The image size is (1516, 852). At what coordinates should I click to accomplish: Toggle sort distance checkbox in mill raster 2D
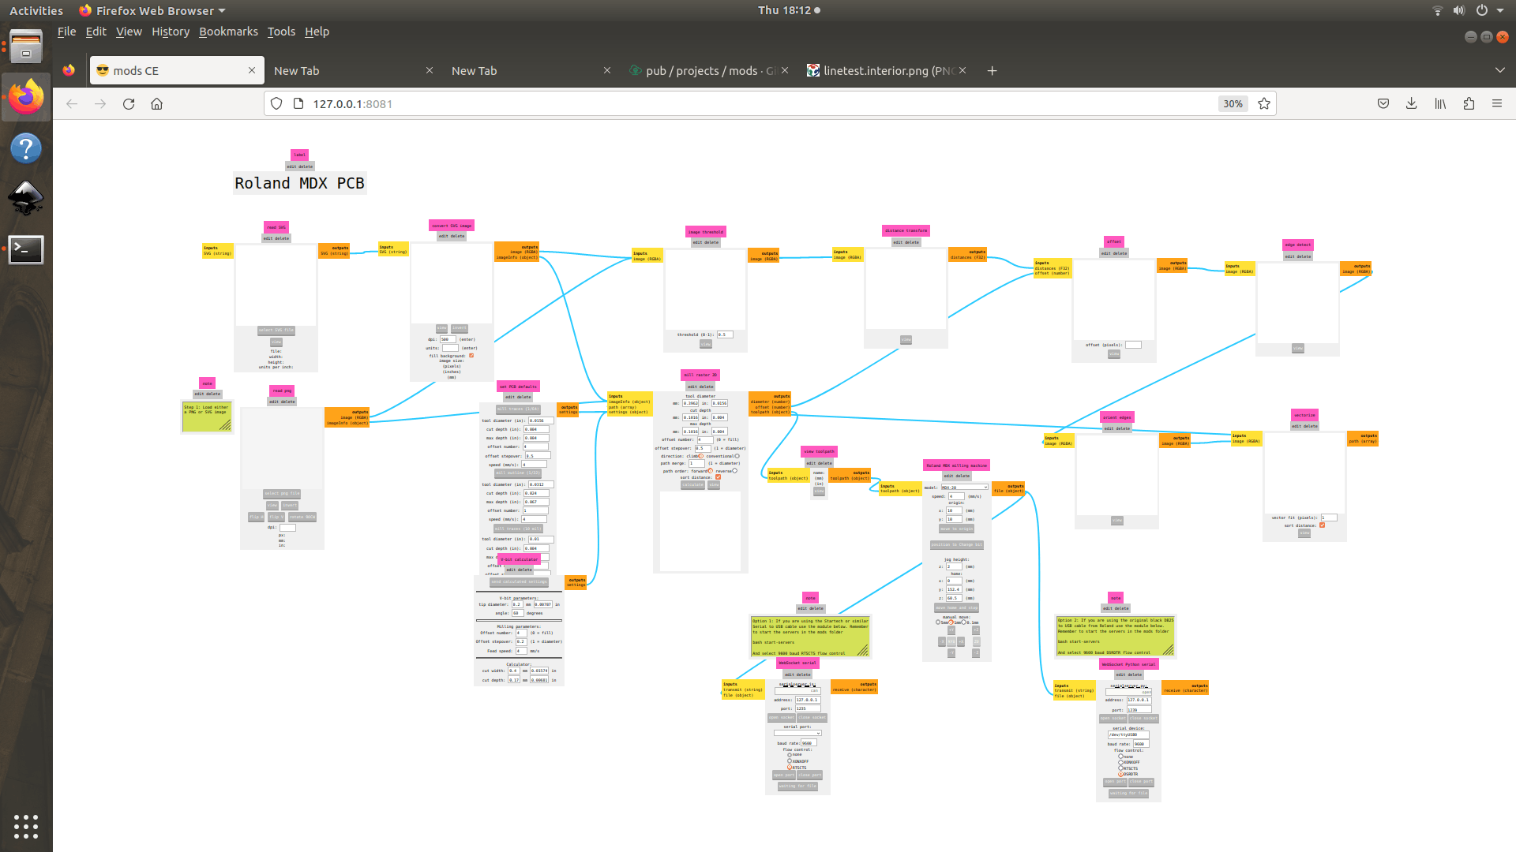718,477
